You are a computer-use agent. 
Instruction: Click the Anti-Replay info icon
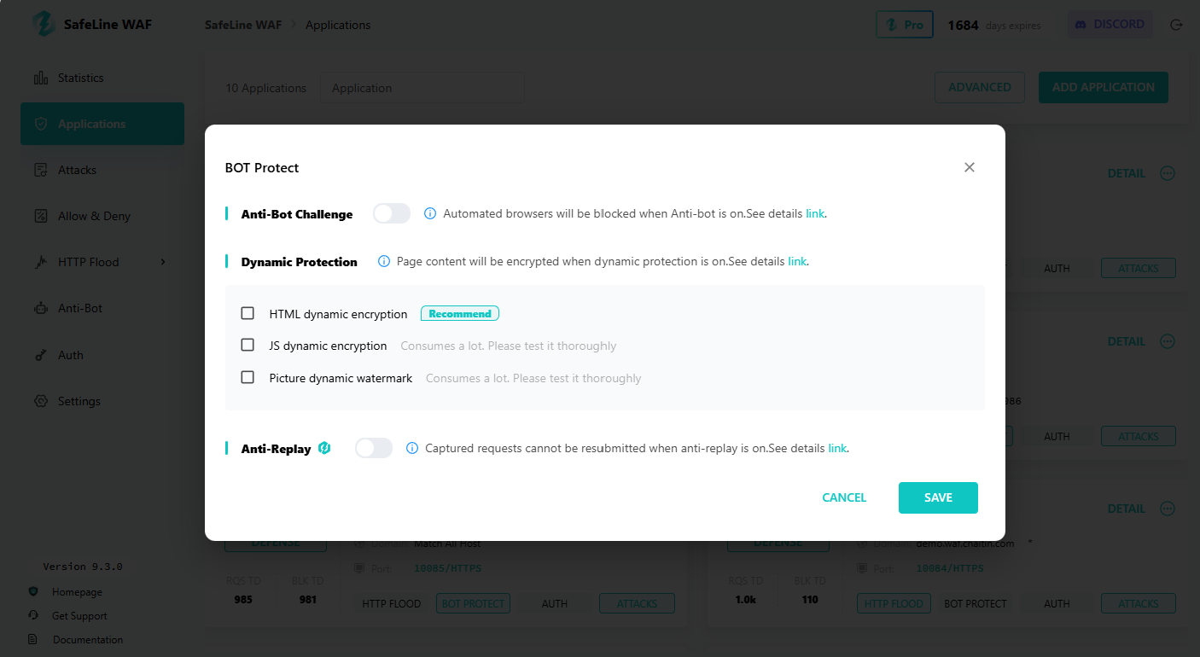[x=412, y=448]
